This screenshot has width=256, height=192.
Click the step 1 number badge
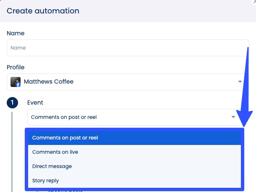point(12,103)
